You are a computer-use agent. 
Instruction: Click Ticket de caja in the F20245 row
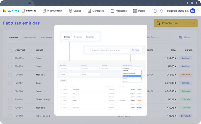[x=43, y=100]
